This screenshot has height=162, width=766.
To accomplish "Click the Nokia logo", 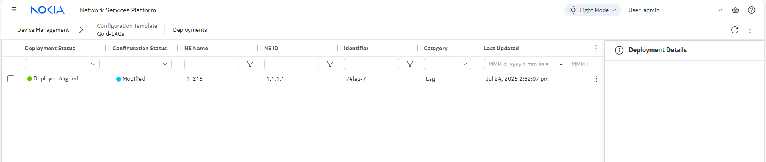I will [x=47, y=10].
